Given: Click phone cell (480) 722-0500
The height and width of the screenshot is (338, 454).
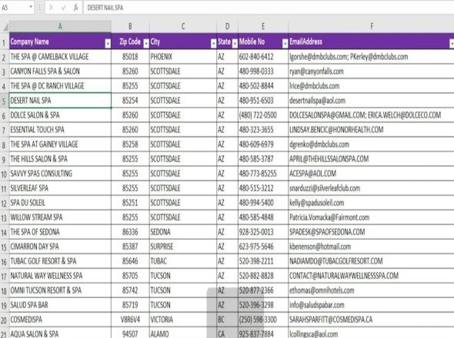Looking at the screenshot, I should (x=263, y=115).
